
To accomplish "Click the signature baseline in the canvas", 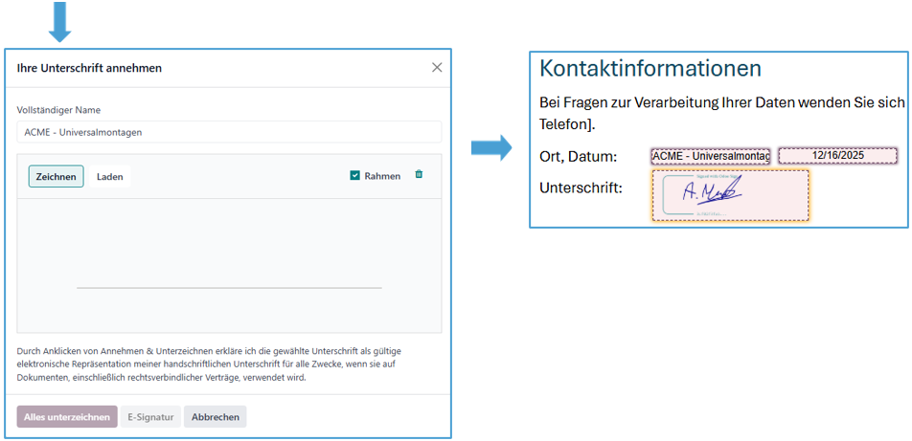I will 229,287.
